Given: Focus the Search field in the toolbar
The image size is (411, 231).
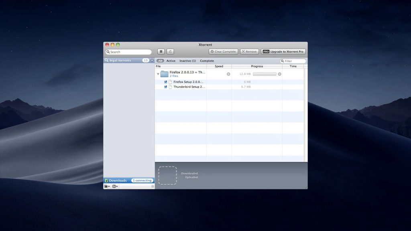Looking at the screenshot, I should [x=128, y=52].
